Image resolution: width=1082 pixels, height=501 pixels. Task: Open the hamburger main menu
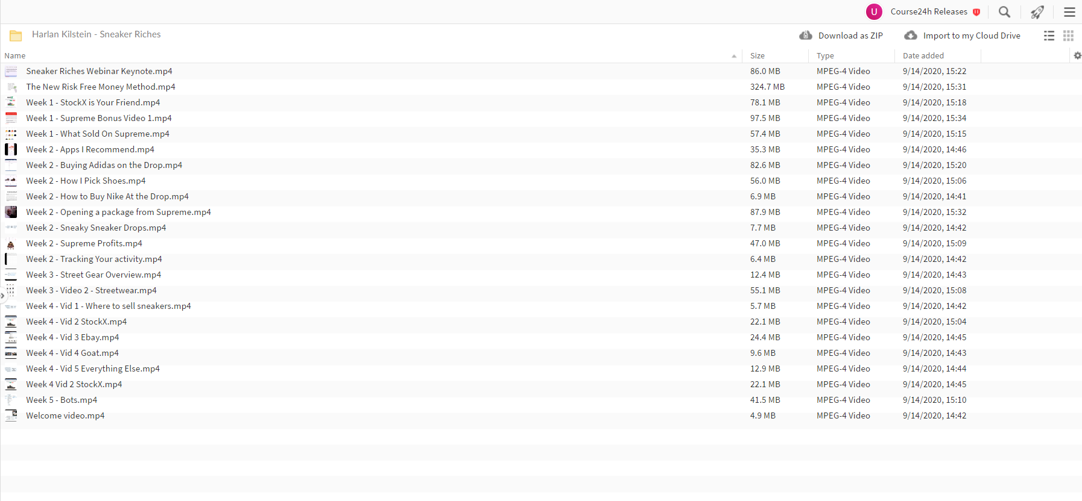tap(1069, 12)
